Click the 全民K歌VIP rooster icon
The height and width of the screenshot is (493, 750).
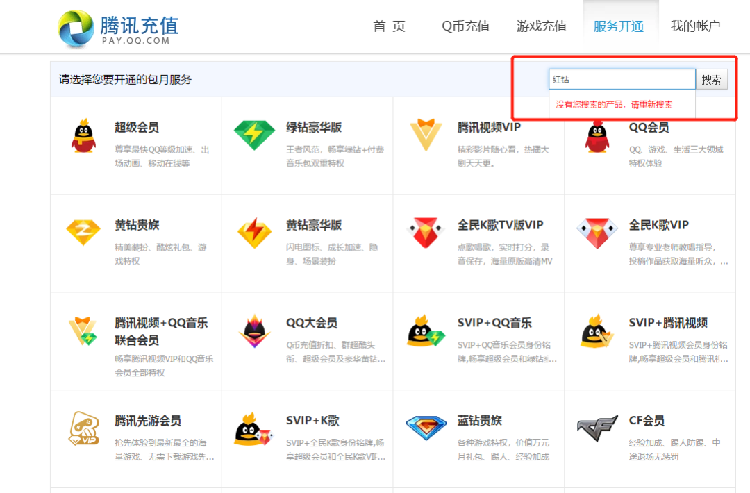597,233
